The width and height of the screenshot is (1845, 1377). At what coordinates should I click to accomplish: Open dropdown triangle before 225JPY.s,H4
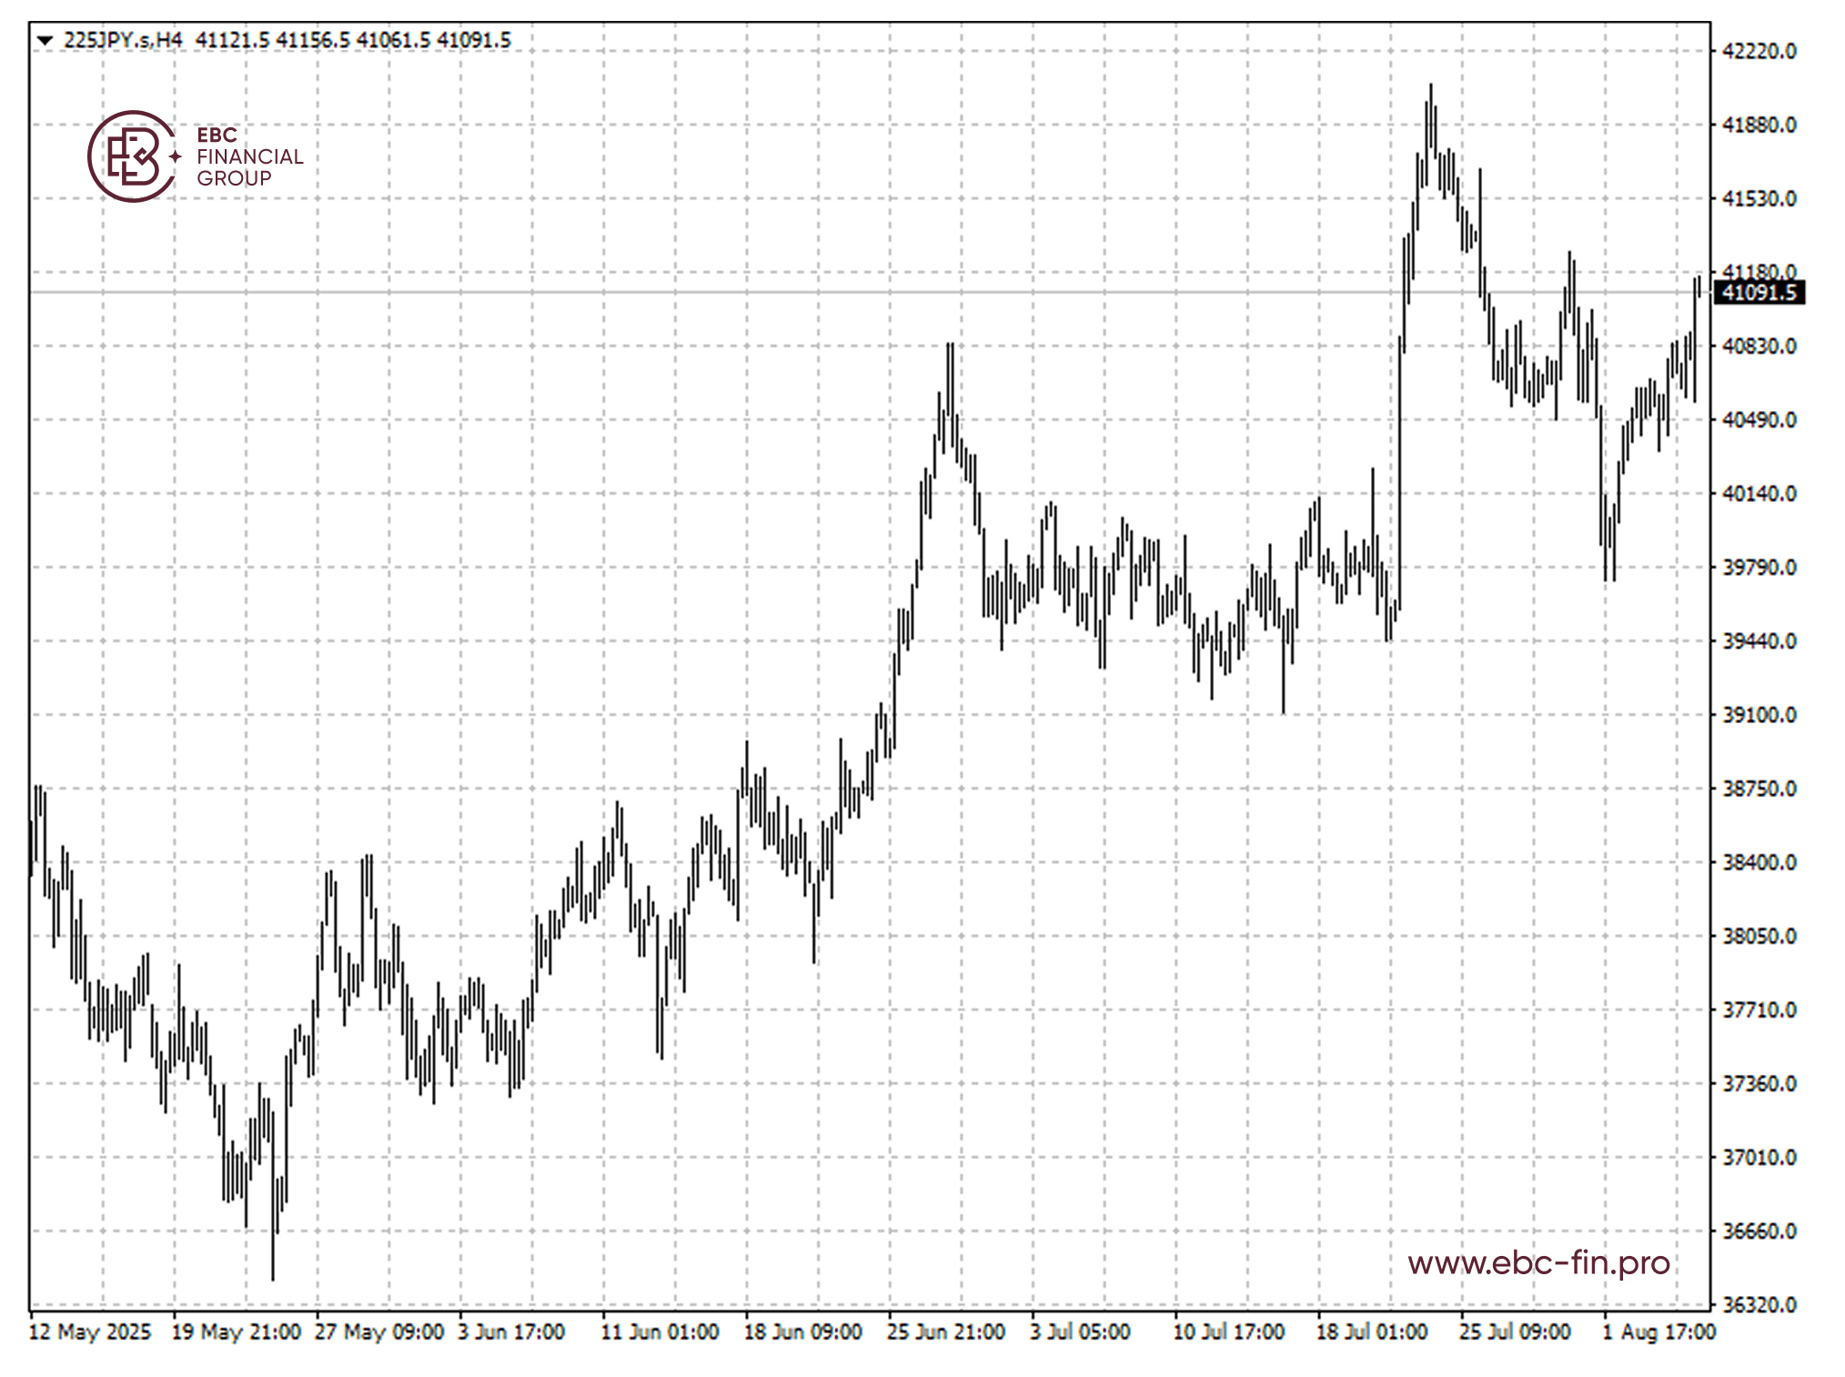tap(45, 40)
